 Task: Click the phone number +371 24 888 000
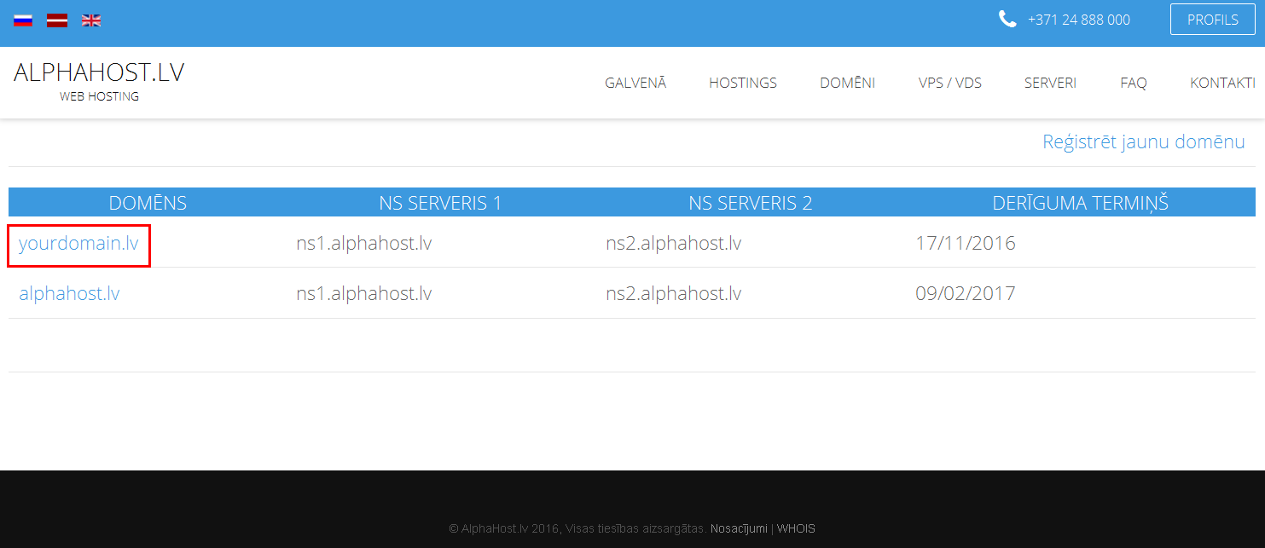(x=1079, y=20)
